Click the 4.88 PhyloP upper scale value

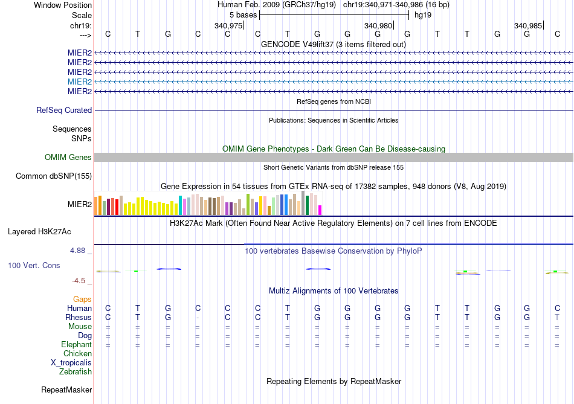click(77, 251)
